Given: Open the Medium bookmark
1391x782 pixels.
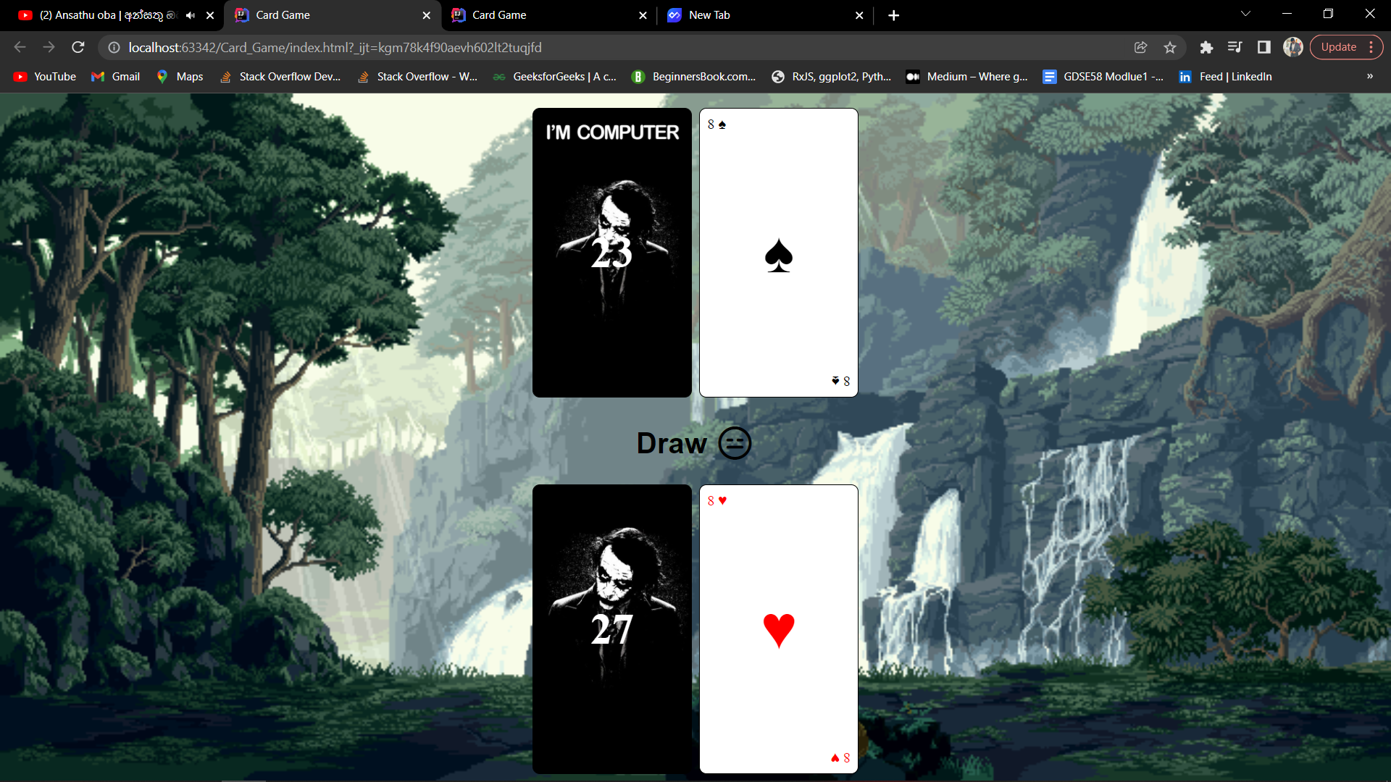Looking at the screenshot, I should [967, 77].
